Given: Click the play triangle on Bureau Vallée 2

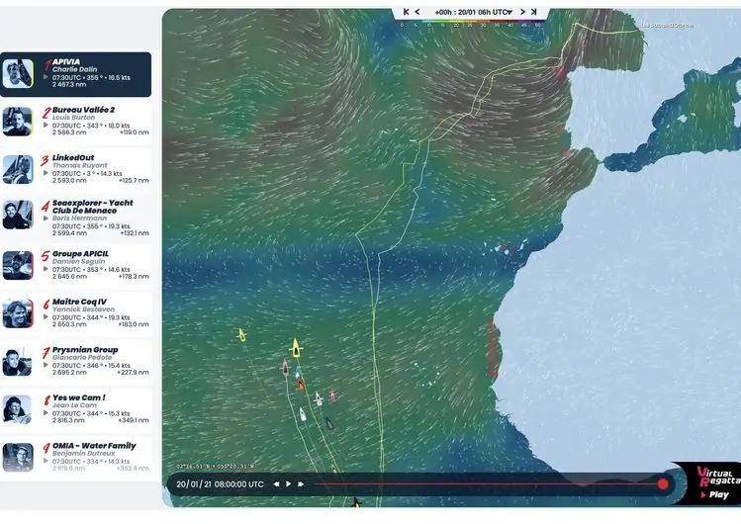Looking at the screenshot, I should coord(46,126).
